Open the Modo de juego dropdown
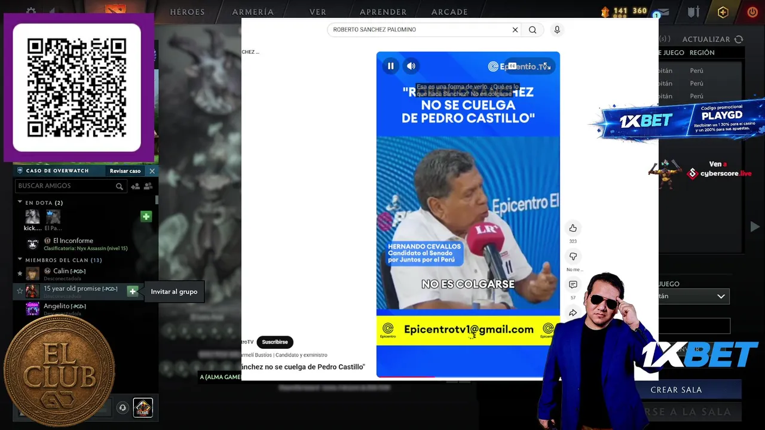This screenshot has width=765, height=430. pos(693,296)
